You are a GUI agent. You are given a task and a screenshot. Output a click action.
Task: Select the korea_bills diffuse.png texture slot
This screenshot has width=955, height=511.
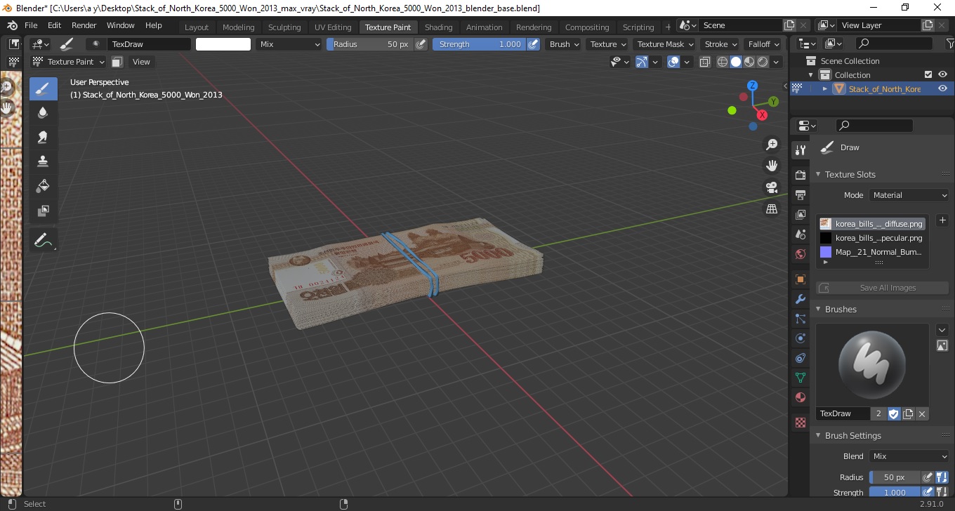pos(871,224)
